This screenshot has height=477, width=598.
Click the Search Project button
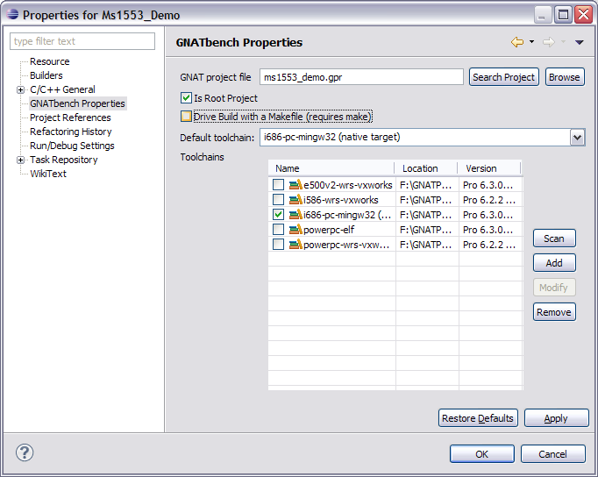(x=504, y=77)
